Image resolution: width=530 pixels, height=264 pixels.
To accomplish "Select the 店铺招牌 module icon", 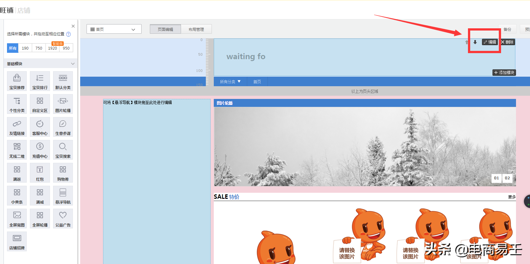I will [x=17, y=239].
